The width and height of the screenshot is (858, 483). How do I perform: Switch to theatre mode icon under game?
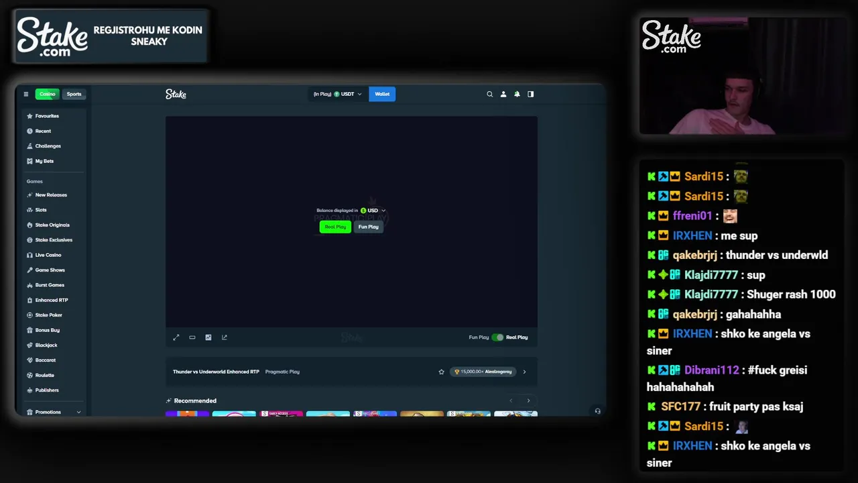[192, 337]
